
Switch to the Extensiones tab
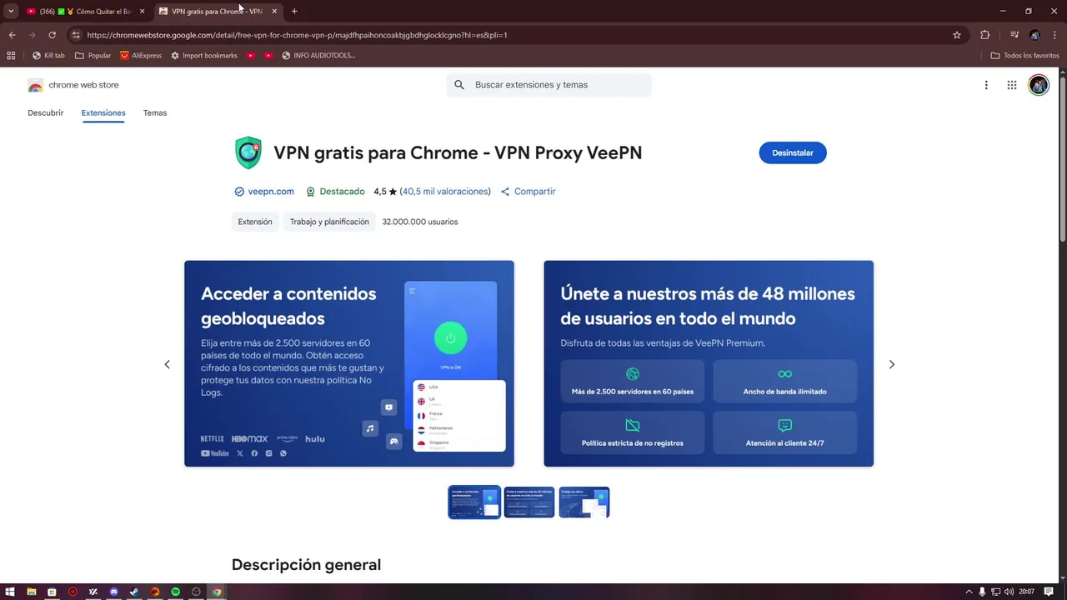pyautogui.click(x=103, y=112)
